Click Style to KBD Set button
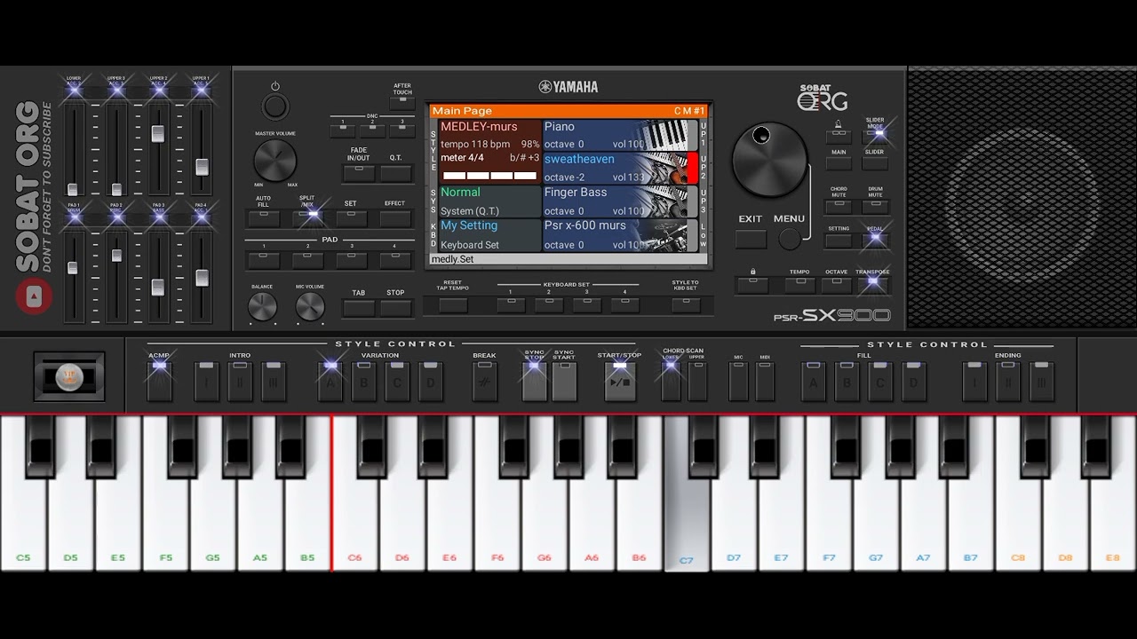The image size is (1137, 639). 685,304
